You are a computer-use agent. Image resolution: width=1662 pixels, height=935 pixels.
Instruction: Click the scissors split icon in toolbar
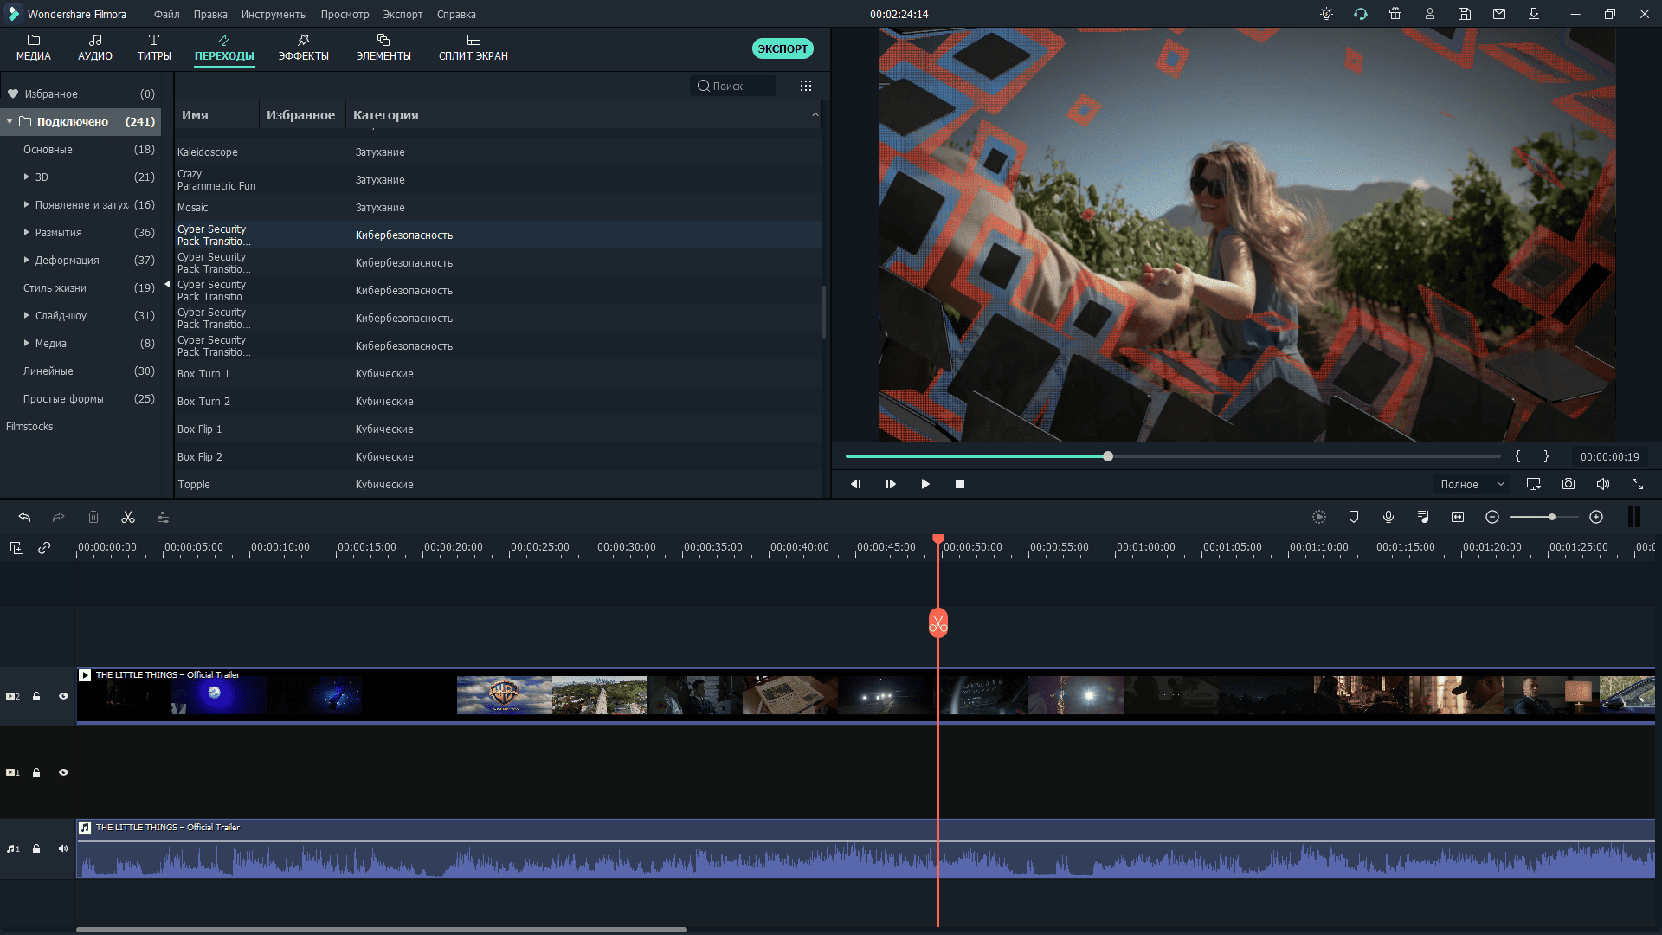pyautogui.click(x=128, y=517)
